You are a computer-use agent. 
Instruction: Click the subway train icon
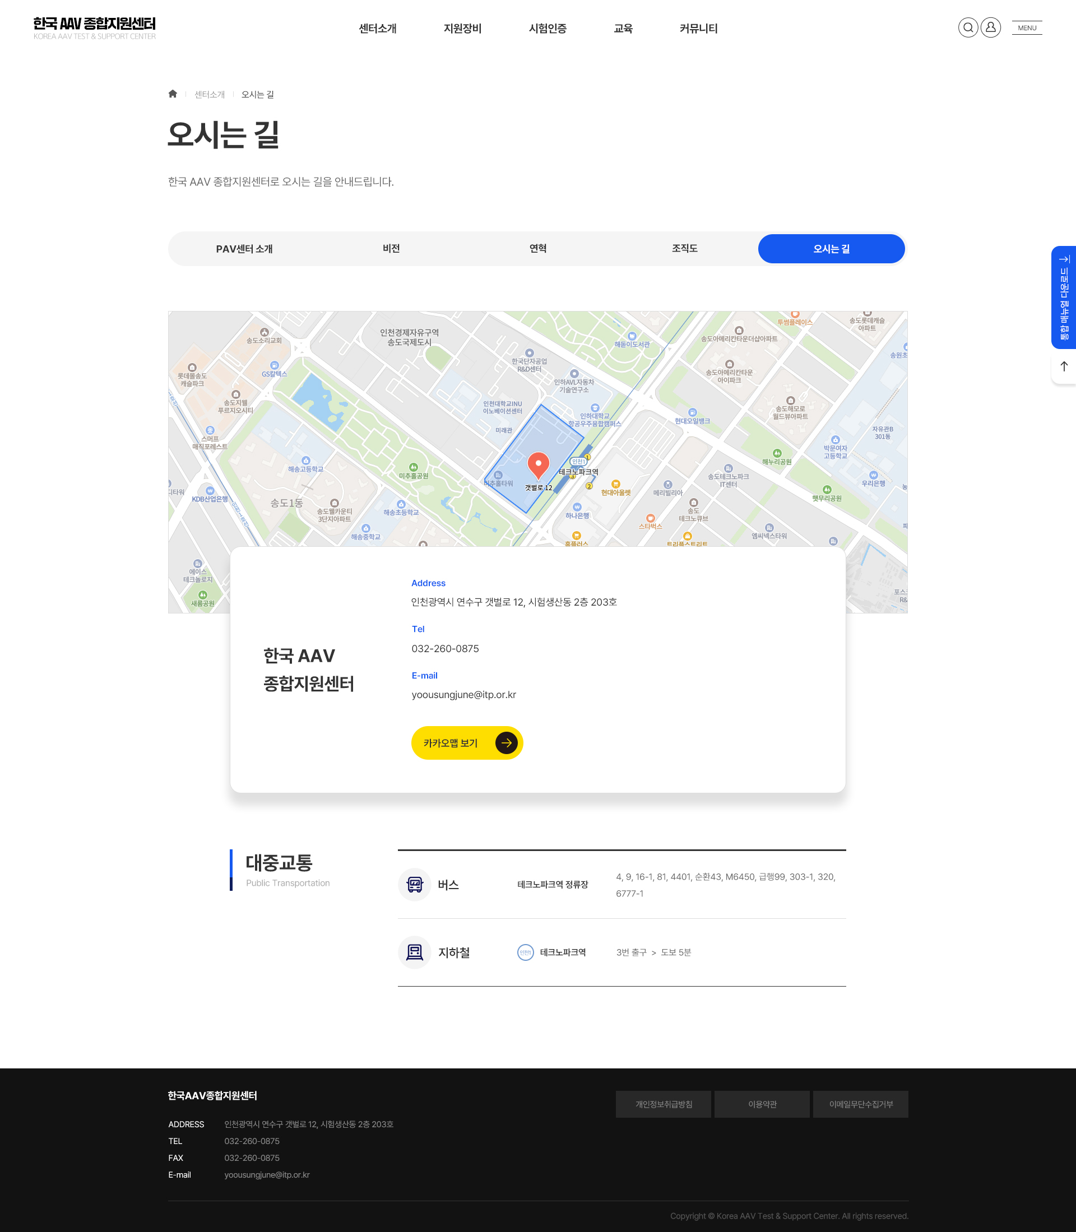coord(414,952)
